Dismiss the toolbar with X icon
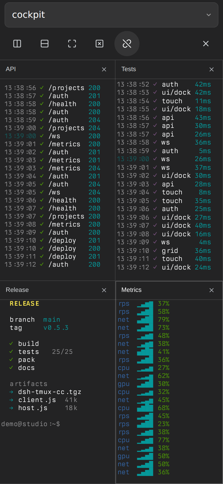The width and height of the screenshot is (223, 484). pos(206,44)
